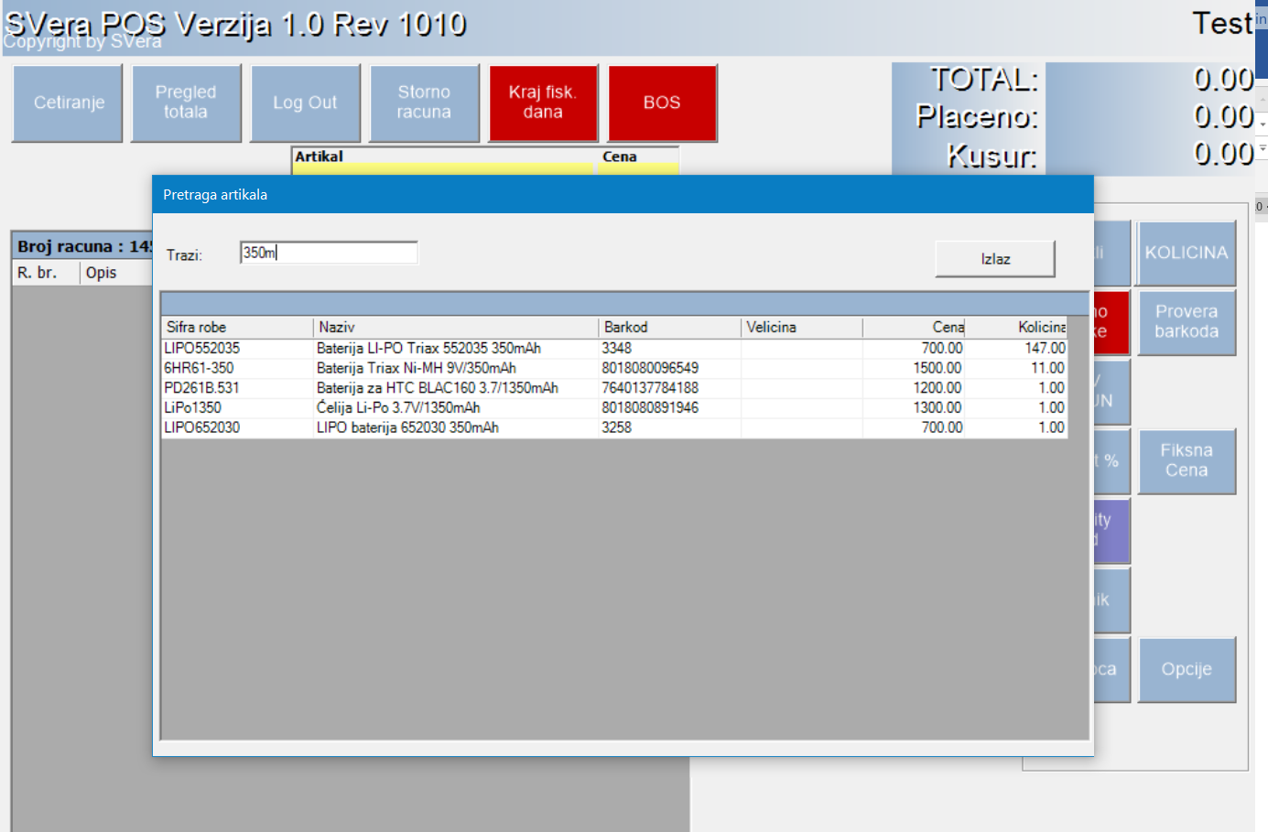Select Storno racuna
The height and width of the screenshot is (832, 1268).
pos(424,103)
